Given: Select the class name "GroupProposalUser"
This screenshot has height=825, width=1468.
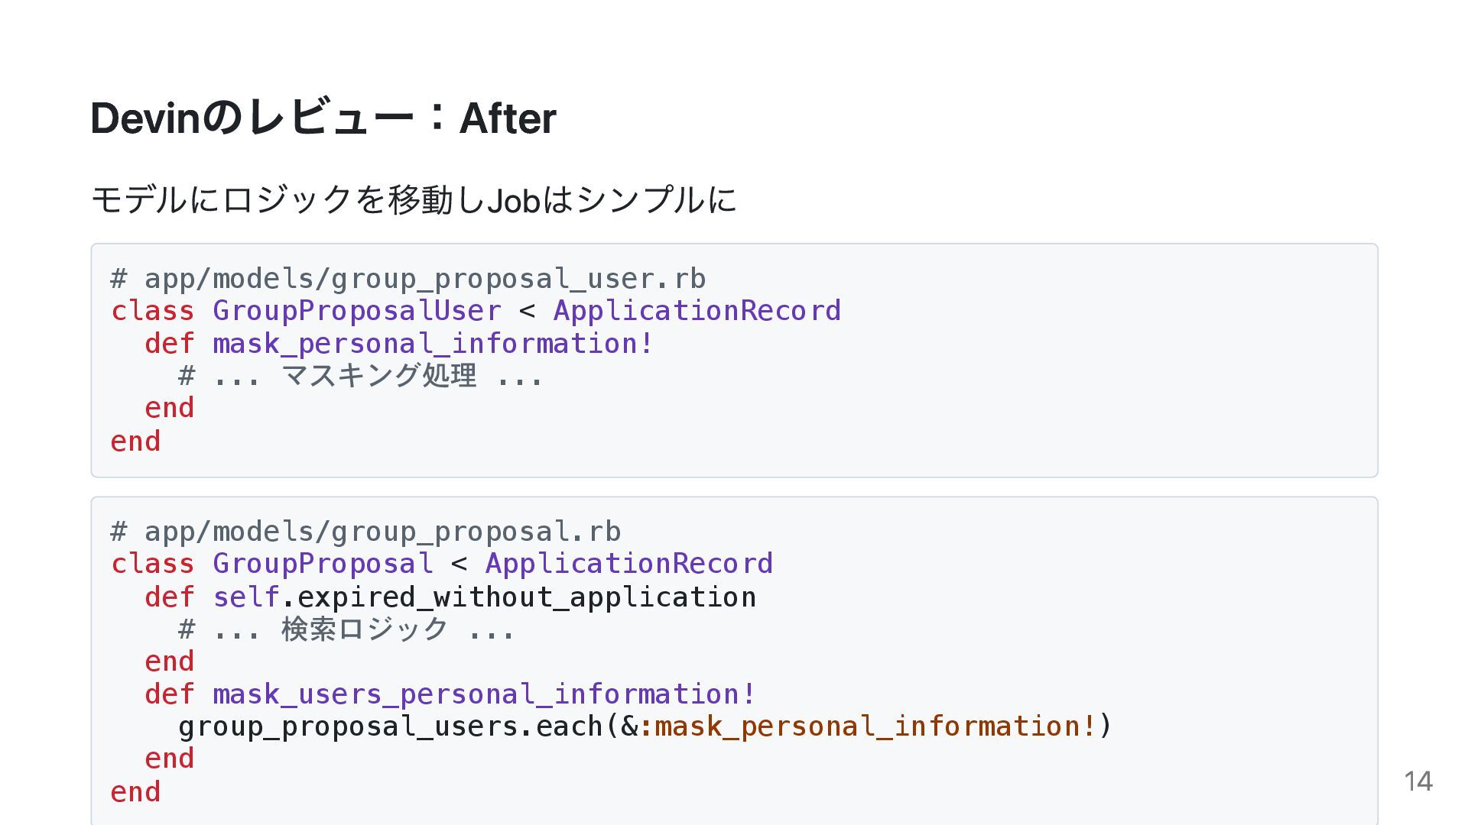Looking at the screenshot, I should (356, 311).
